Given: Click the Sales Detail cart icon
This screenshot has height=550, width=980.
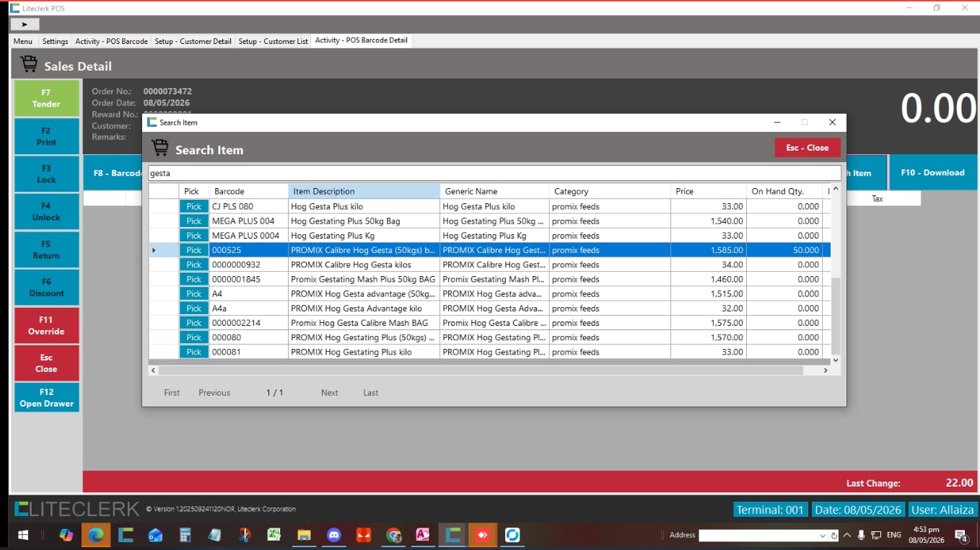Looking at the screenshot, I should (x=29, y=64).
